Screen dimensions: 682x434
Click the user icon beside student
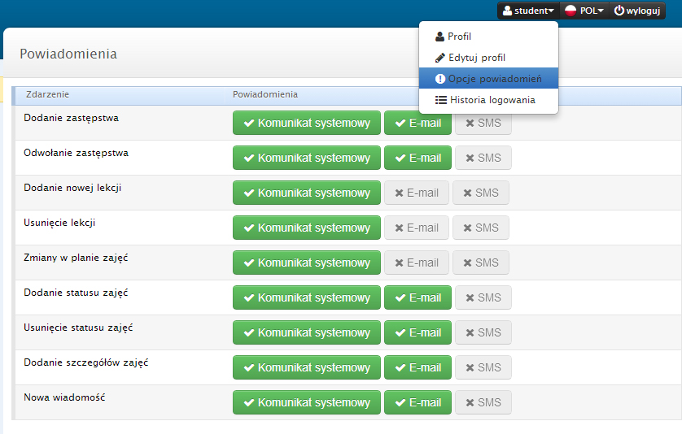(508, 11)
